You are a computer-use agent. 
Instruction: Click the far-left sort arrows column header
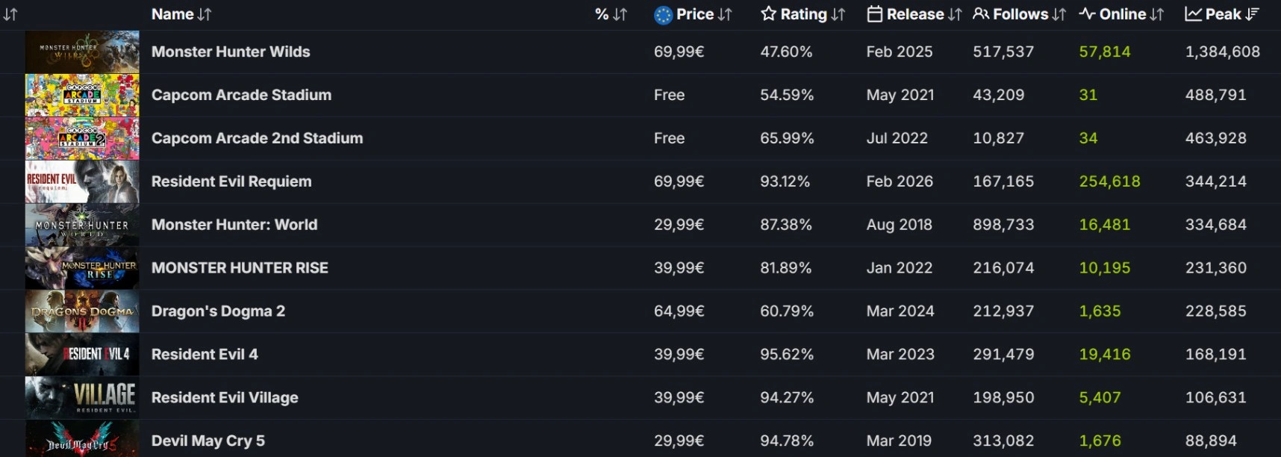(x=10, y=14)
